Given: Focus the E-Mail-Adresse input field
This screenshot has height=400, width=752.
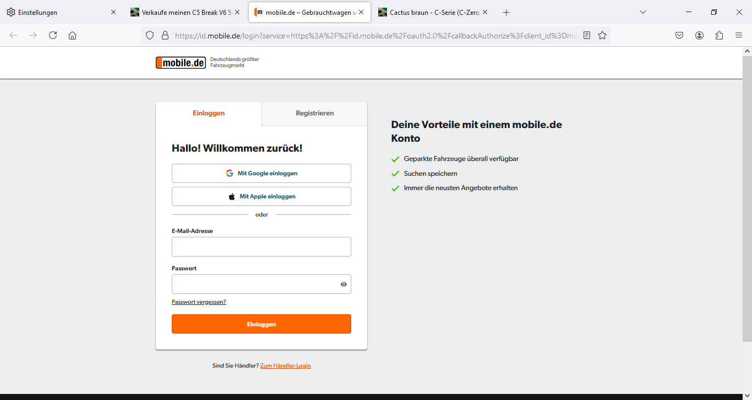Looking at the screenshot, I should 261,247.
